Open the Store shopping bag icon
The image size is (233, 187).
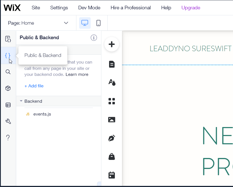click(112, 157)
